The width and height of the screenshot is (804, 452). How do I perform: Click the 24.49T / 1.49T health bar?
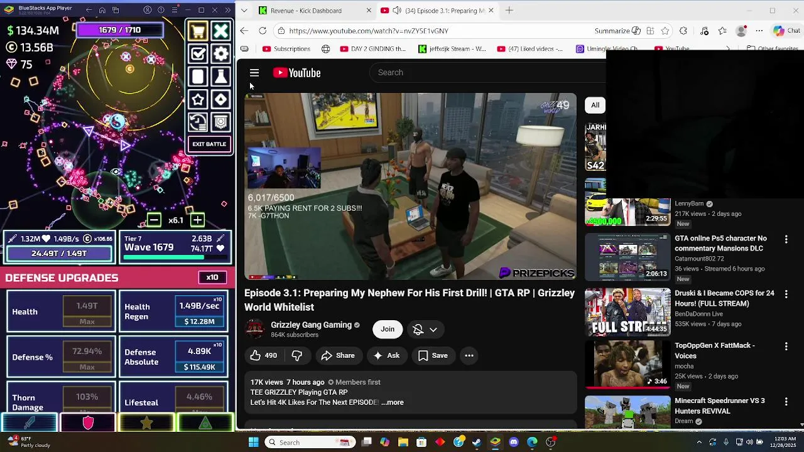click(59, 254)
